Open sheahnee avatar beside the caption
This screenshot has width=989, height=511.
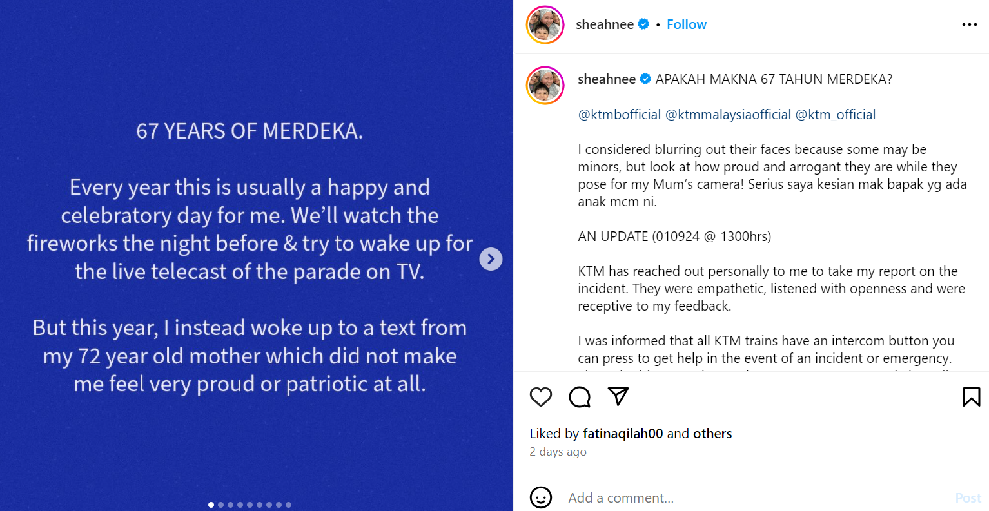point(545,85)
